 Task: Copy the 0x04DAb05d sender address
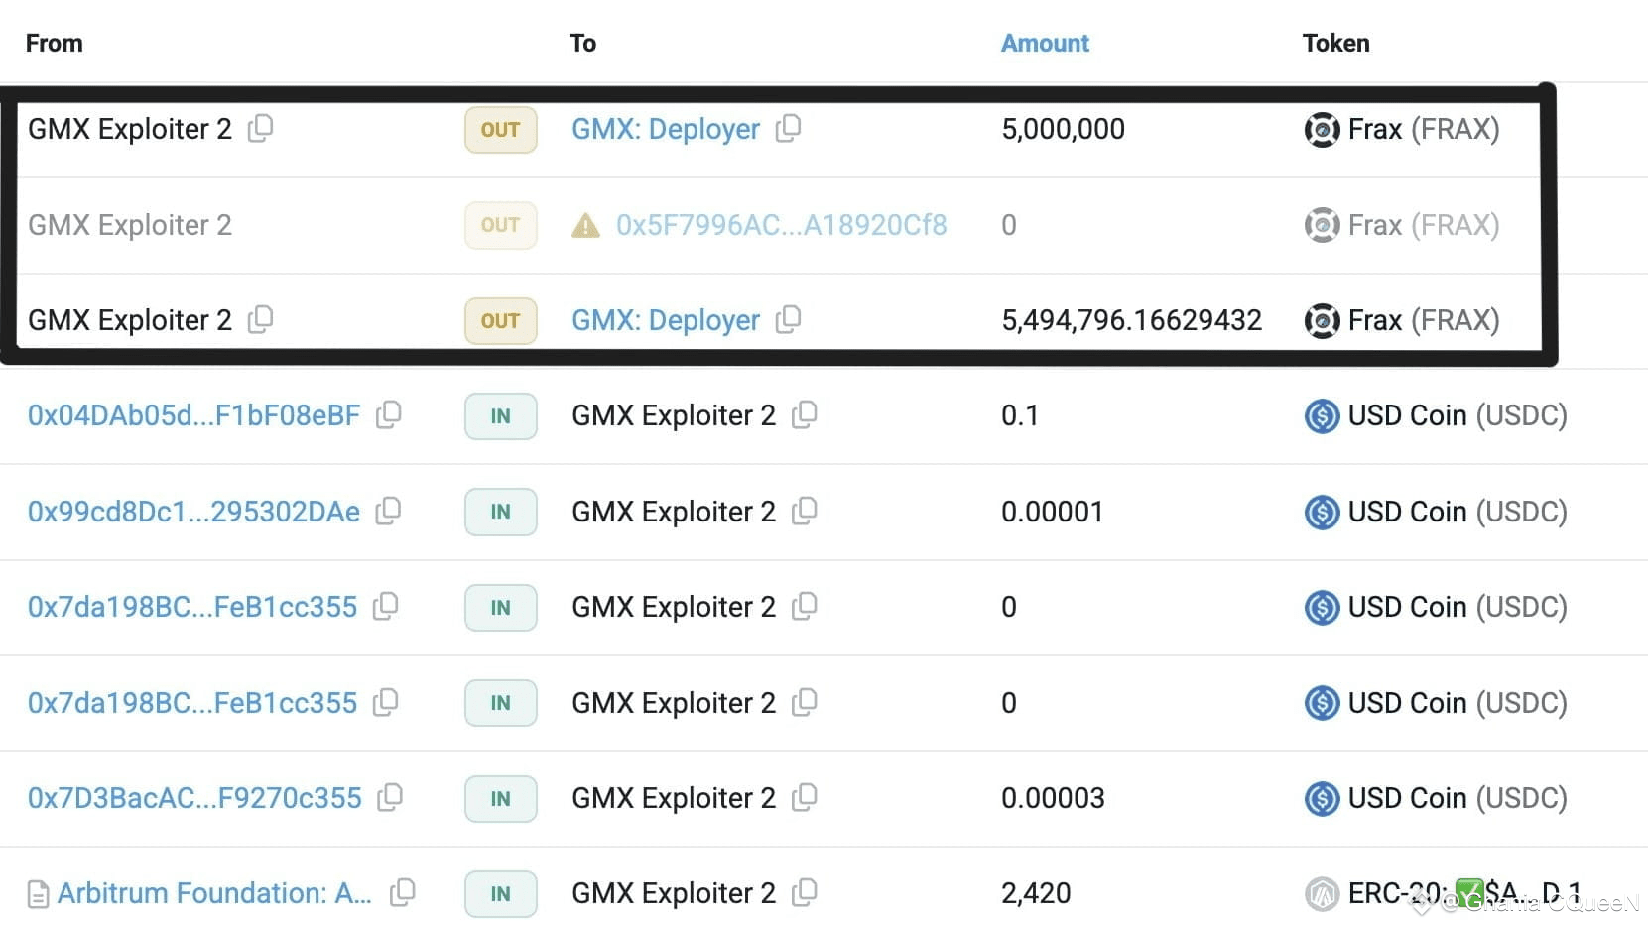[x=388, y=415]
